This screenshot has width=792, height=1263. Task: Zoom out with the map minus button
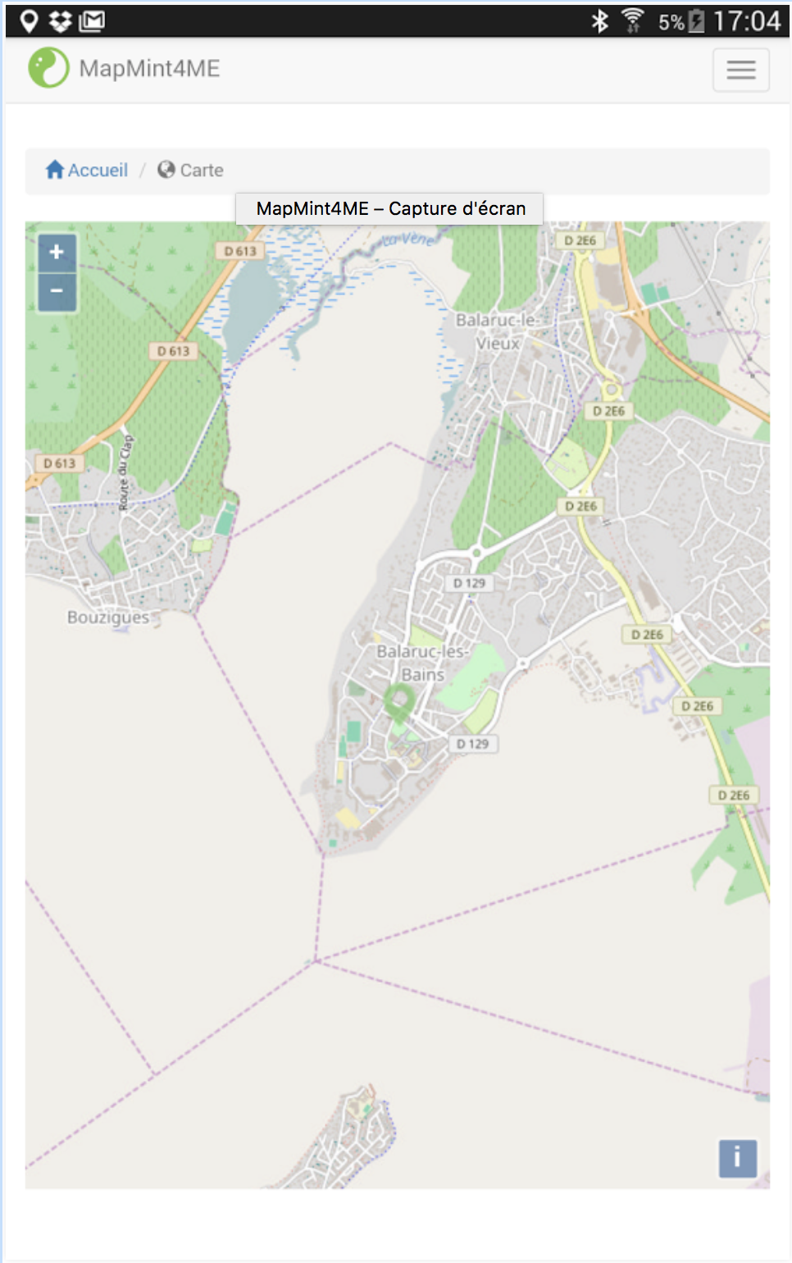[57, 292]
